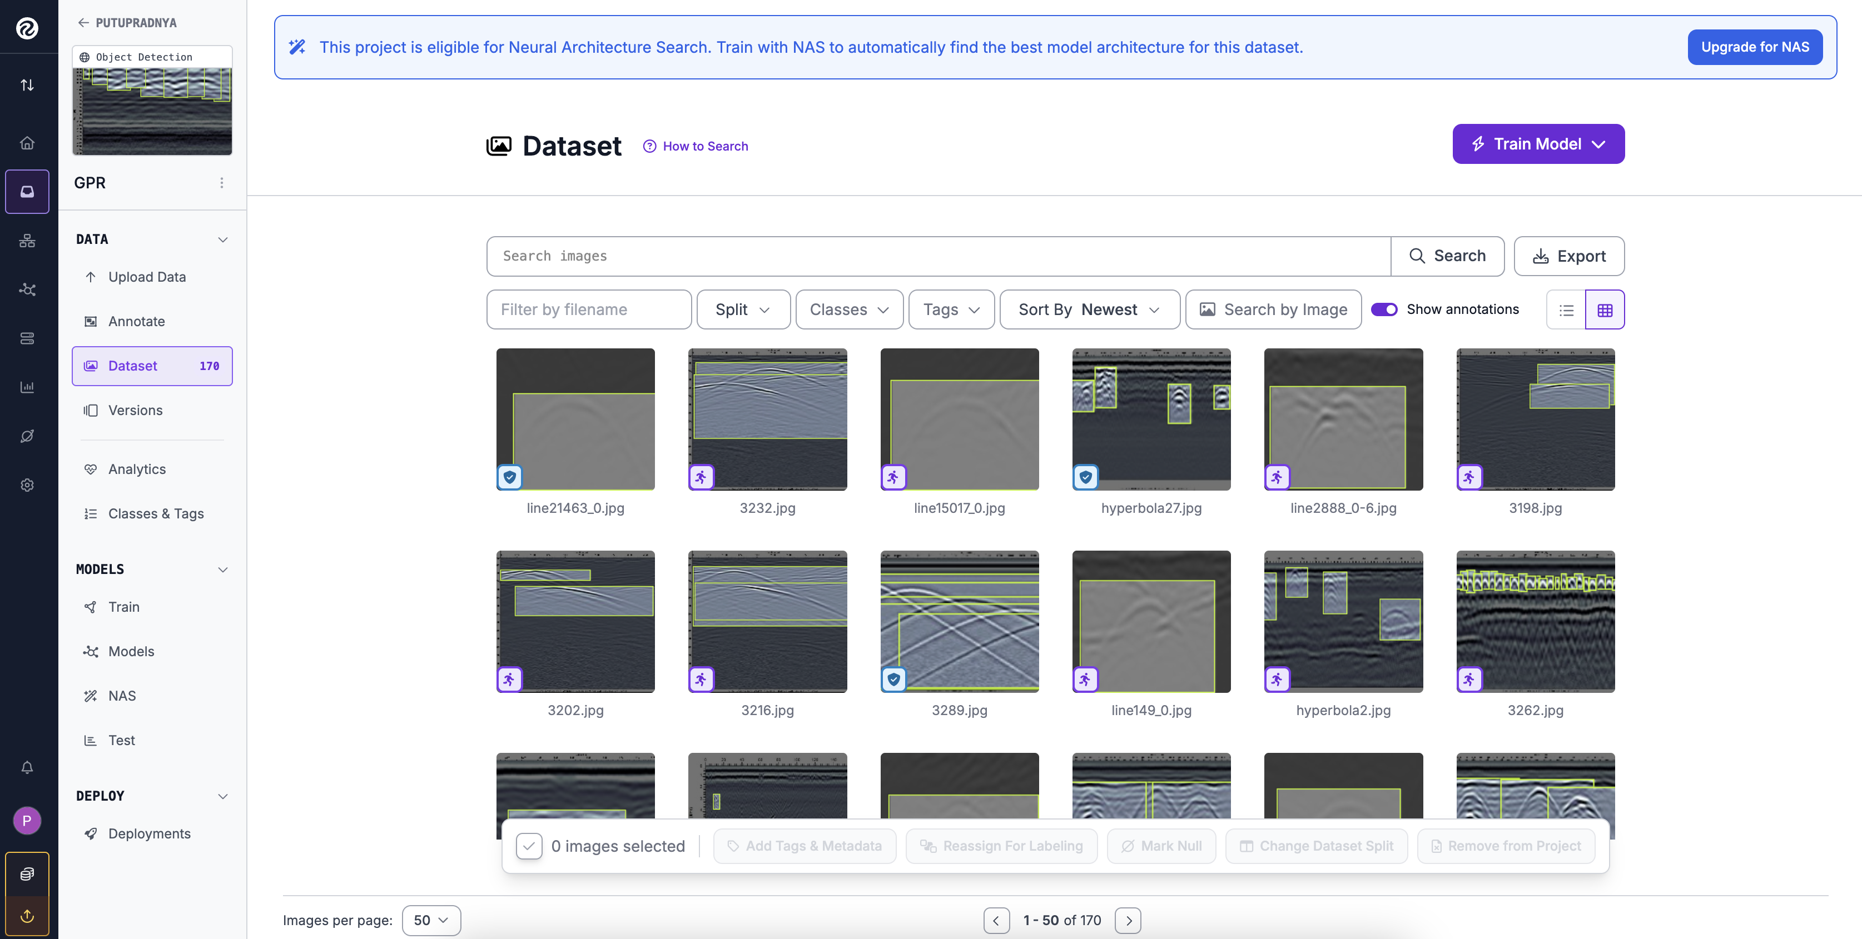Open the workflows icon in left rail
This screenshot has width=1862, height=939.
(27, 241)
